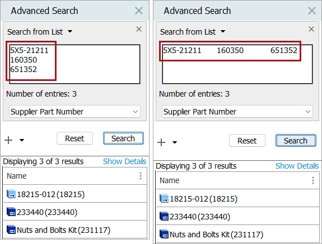Click Reset button in right panel
Image resolution: width=322 pixels, height=244 pixels.
247,141
